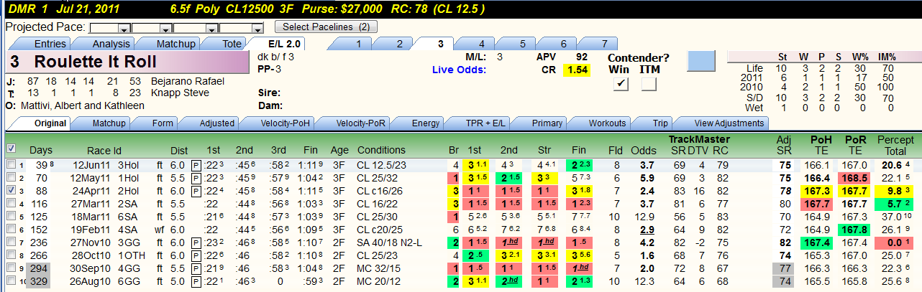Click Poly surface marker in 28Oct10 row
Image resolution: width=922 pixels, height=292 pixels.
[x=196, y=255]
